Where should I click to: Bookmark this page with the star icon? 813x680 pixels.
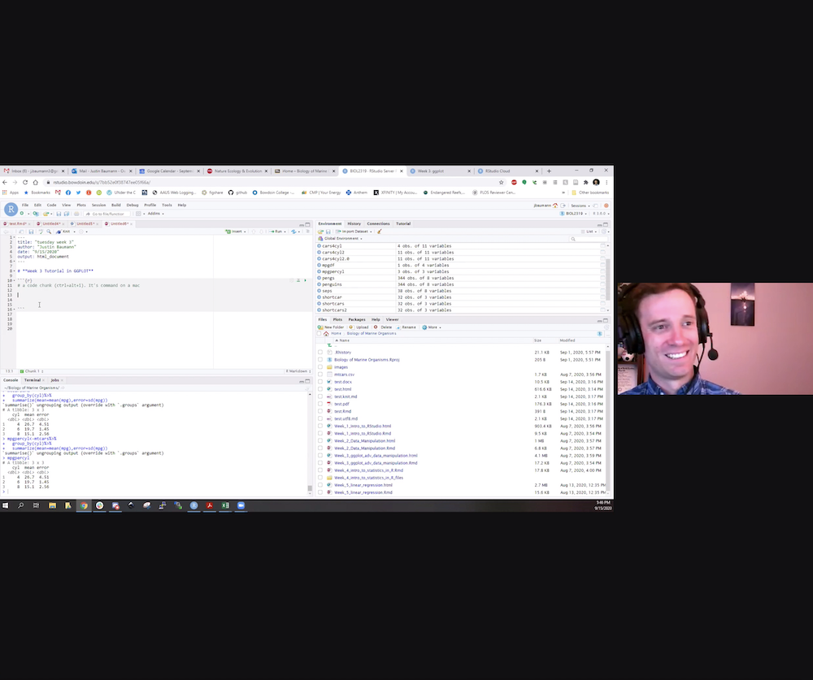pyautogui.click(x=501, y=183)
